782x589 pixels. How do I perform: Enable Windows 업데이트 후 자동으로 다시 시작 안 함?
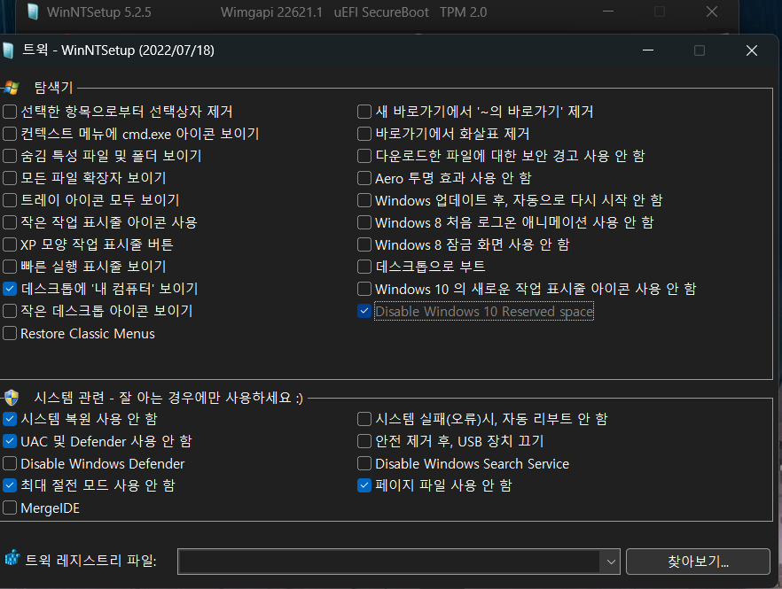pos(364,200)
